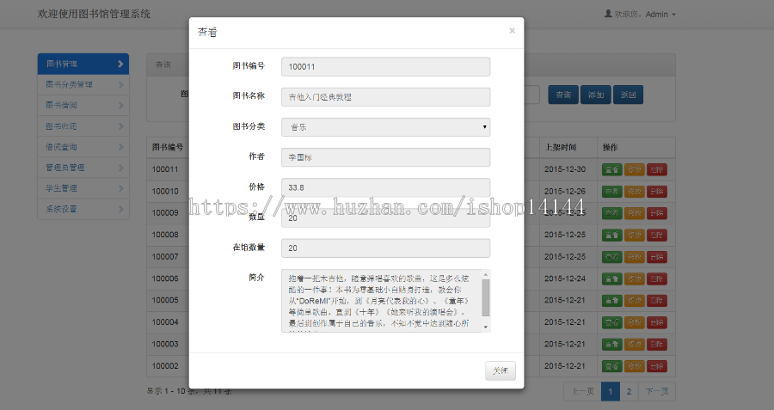Click the blue 添加 button
Screen dimensions: 774x410
pos(596,95)
